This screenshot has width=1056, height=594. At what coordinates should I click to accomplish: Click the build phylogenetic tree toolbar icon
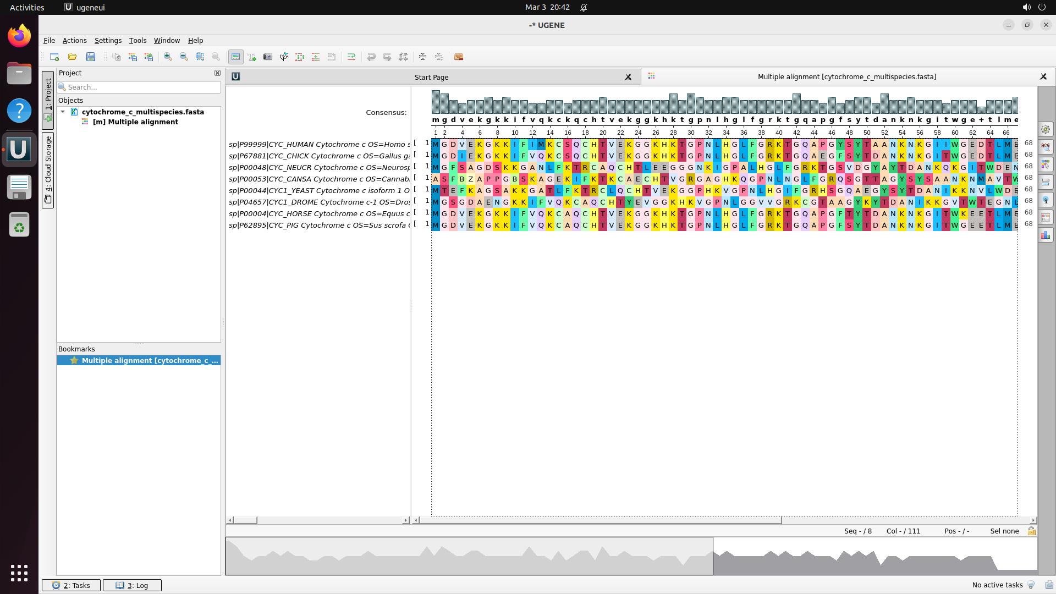coord(284,57)
